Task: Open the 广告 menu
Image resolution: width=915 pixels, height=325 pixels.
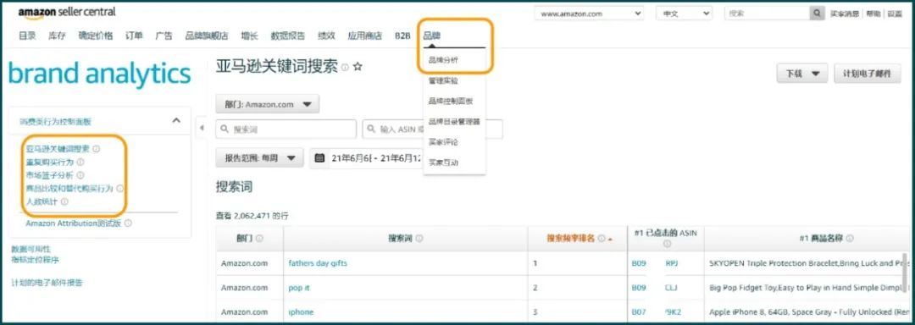Action: tap(164, 36)
